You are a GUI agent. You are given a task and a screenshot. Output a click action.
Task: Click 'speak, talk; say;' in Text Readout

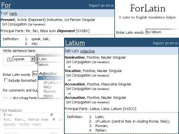[x=22, y=124]
